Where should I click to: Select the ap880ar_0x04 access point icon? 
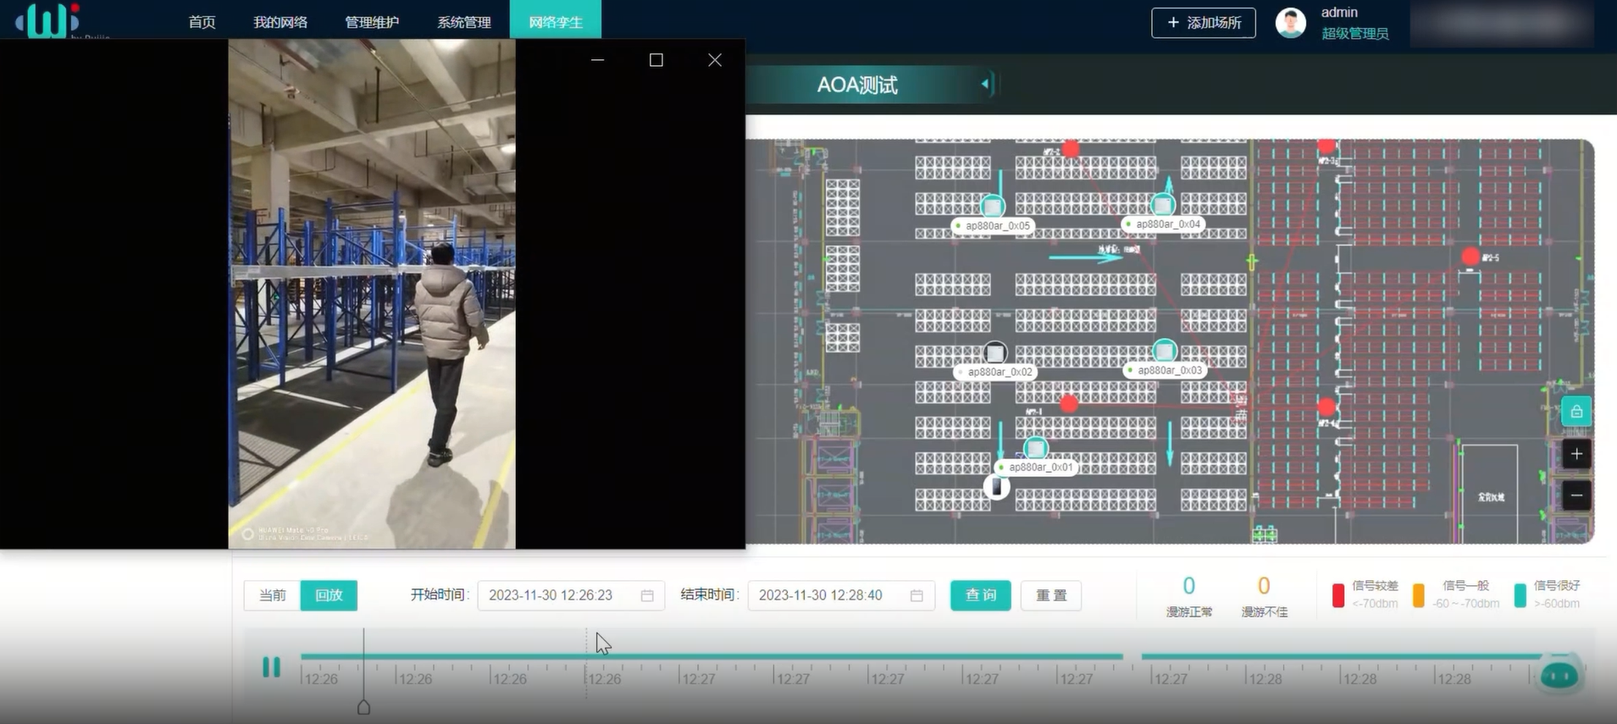(1163, 205)
